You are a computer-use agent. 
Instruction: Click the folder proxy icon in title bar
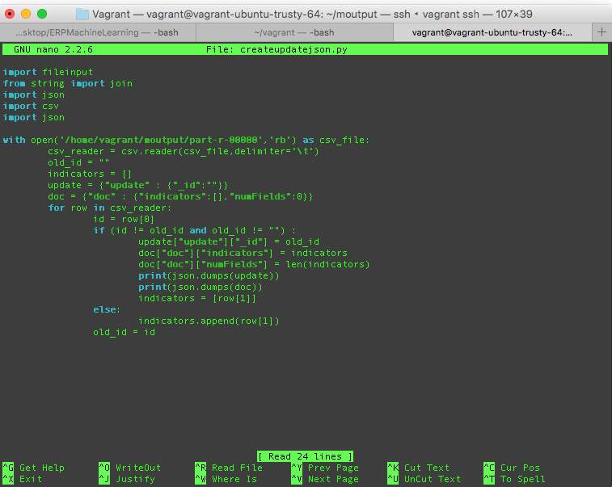[x=82, y=14]
